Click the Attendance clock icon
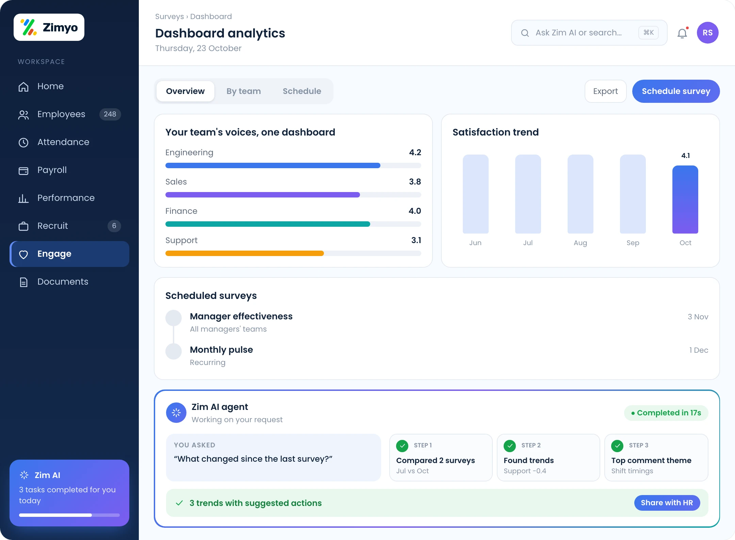This screenshot has width=735, height=540. [x=23, y=142]
